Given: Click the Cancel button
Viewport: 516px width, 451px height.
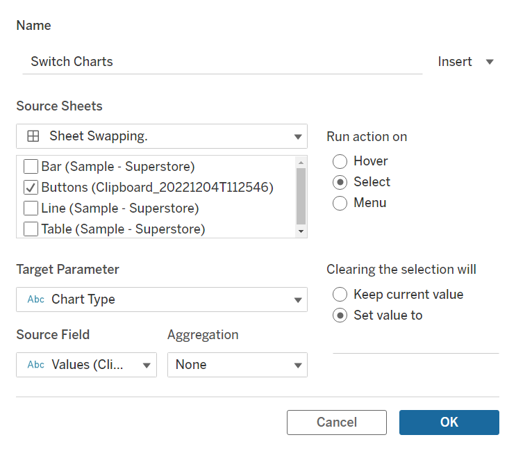Looking at the screenshot, I should tap(337, 423).
